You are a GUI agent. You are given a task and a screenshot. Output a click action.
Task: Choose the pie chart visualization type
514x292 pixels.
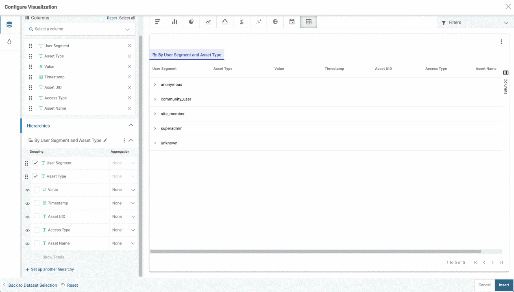(x=191, y=22)
